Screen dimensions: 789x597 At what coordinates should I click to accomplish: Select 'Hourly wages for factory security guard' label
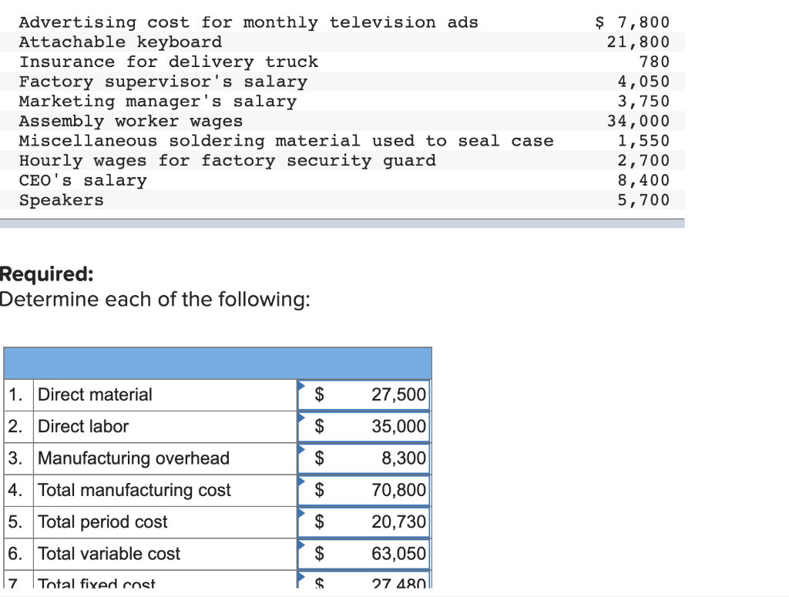pyautogui.click(x=227, y=161)
